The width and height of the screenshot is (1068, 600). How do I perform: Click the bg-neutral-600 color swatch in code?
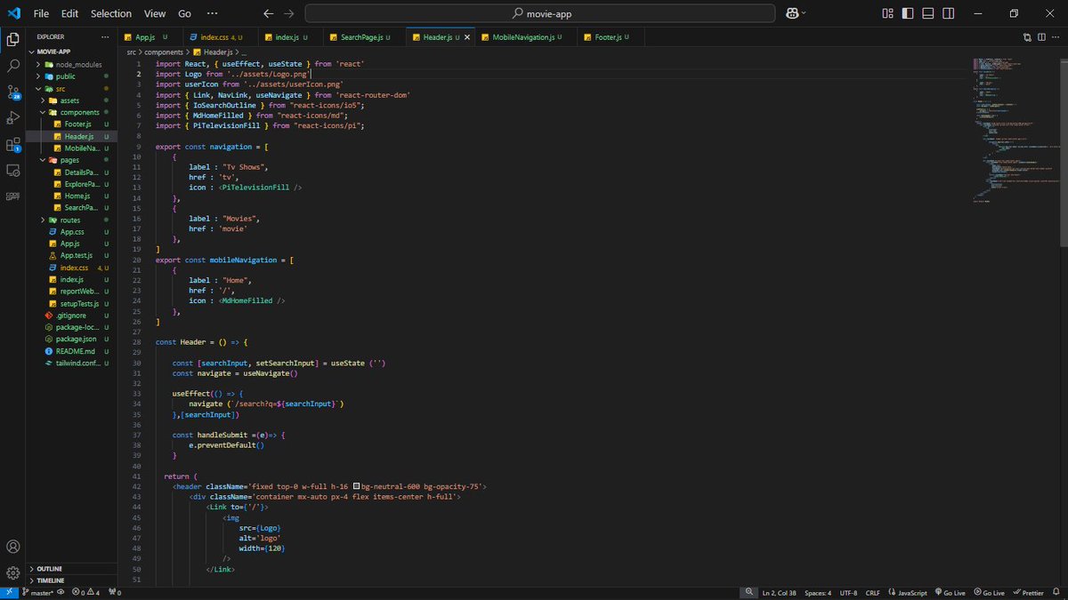coord(356,486)
